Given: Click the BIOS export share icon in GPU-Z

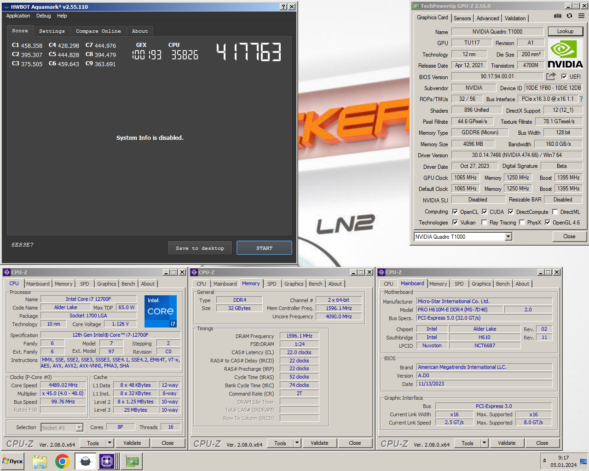Looking at the screenshot, I should point(551,76).
